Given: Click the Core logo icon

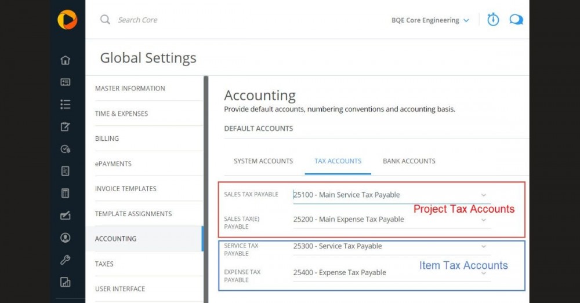Looking at the screenshot, I should click(x=67, y=20).
